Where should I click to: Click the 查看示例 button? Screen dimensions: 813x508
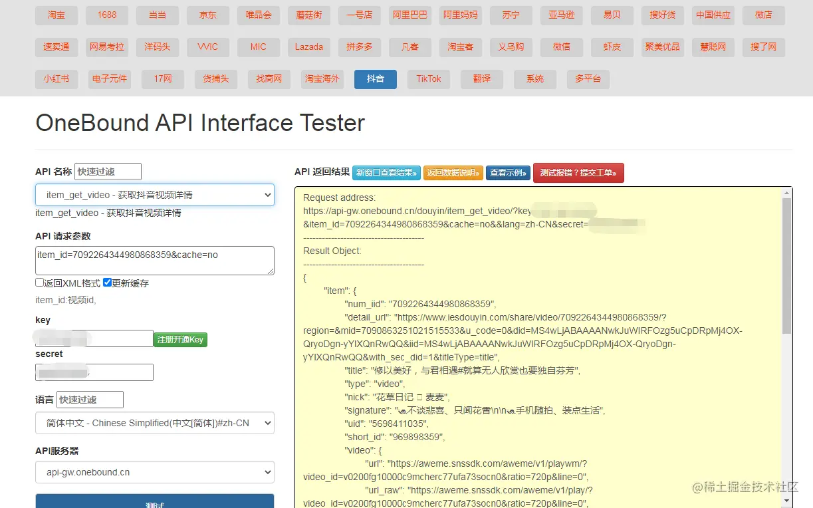[x=509, y=173]
